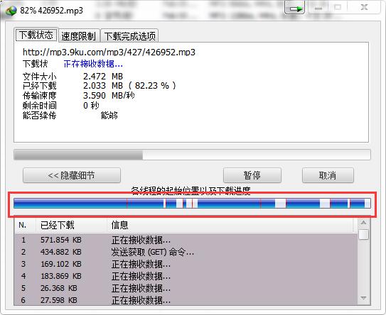Pause the download with 暂停
The width and height of the screenshot is (386, 315).
tap(252, 175)
